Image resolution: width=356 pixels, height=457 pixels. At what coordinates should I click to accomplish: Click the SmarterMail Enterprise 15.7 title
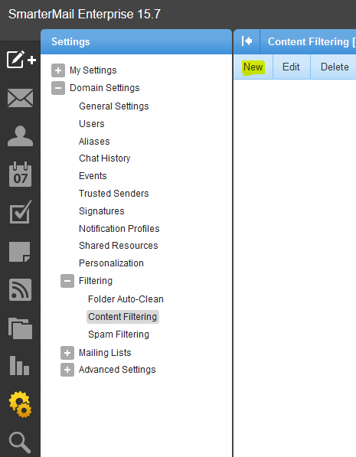(84, 15)
